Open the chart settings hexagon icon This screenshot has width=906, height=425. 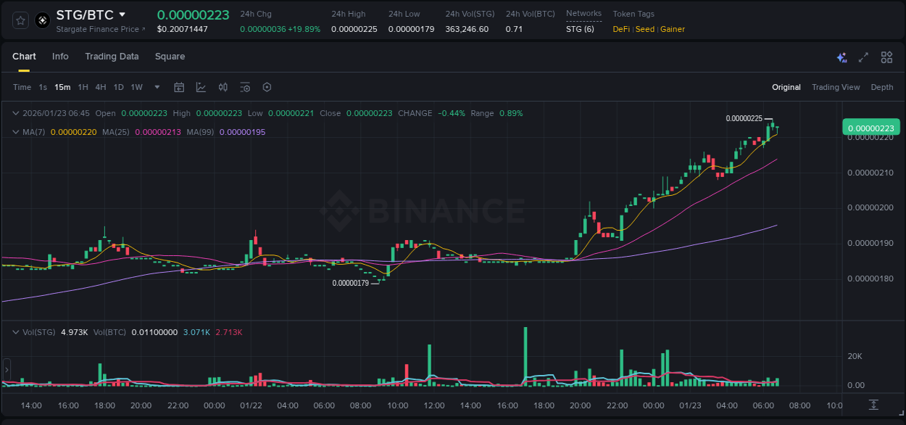point(267,87)
